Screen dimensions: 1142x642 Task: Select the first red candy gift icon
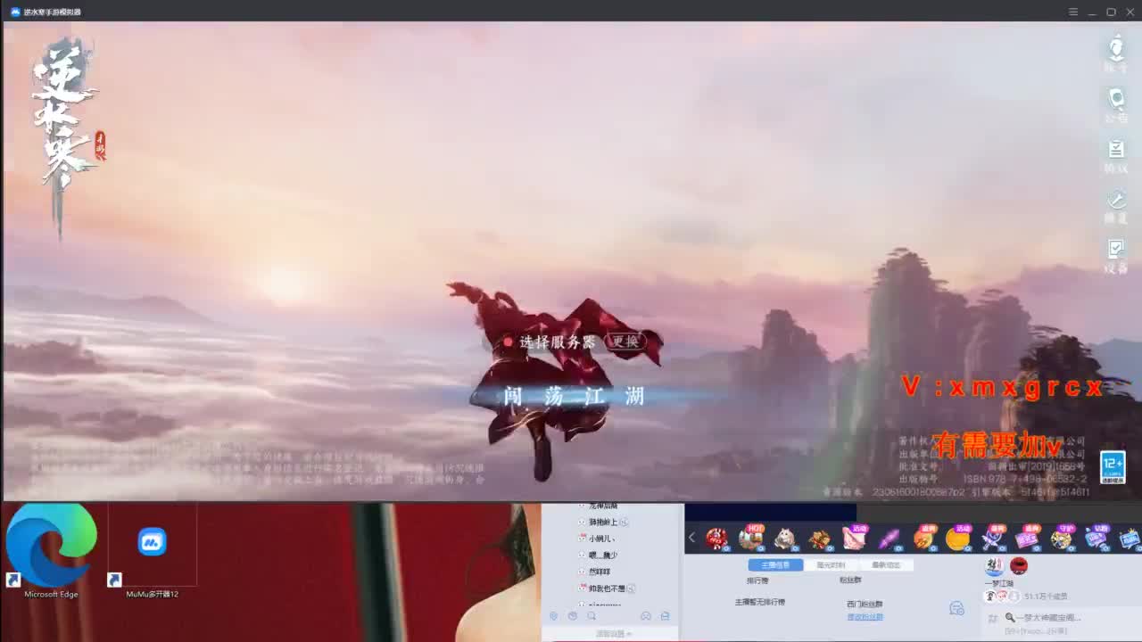pyautogui.click(x=716, y=539)
